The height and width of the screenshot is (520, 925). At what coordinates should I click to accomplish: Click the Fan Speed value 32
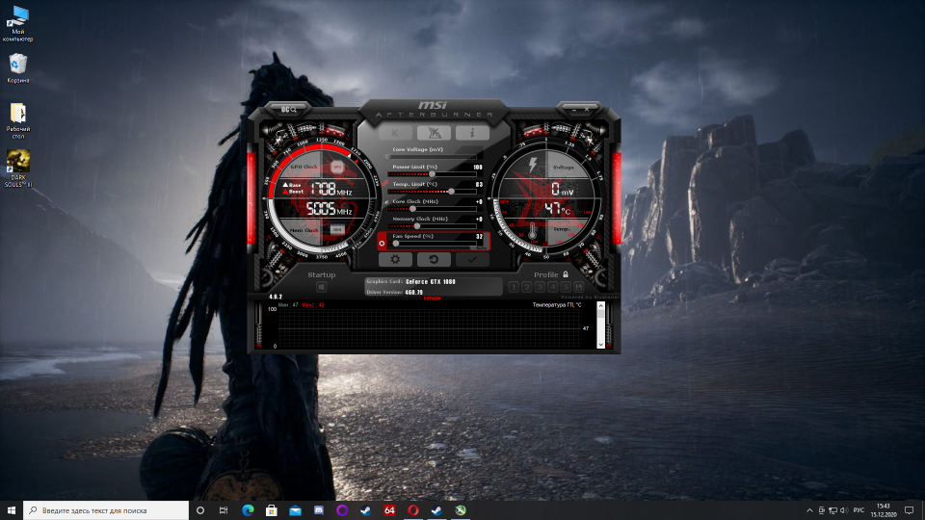479,237
